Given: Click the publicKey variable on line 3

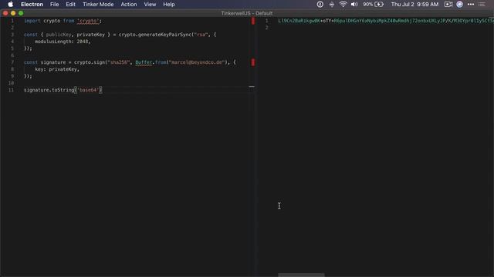Looking at the screenshot, I should point(59,35).
